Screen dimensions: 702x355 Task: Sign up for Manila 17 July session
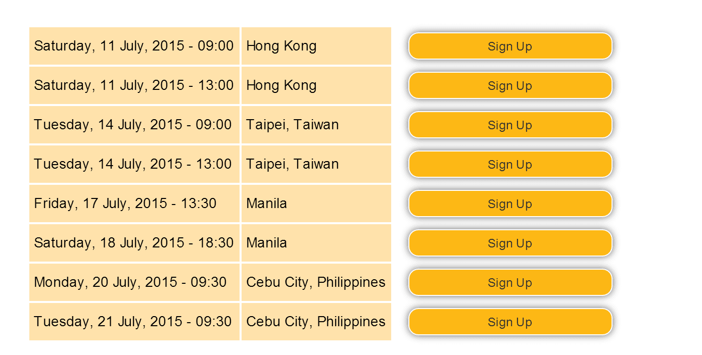point(510,204)
